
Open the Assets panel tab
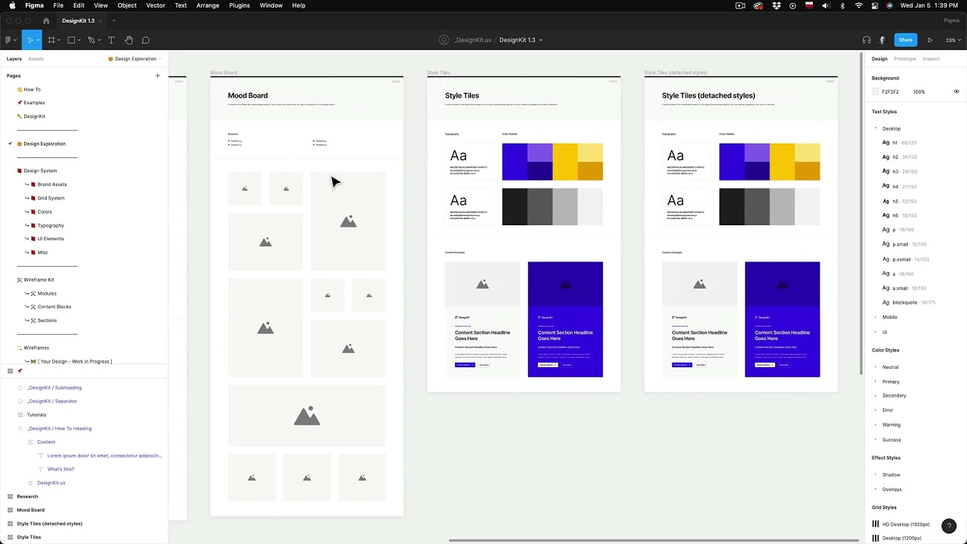coord(36,59)
